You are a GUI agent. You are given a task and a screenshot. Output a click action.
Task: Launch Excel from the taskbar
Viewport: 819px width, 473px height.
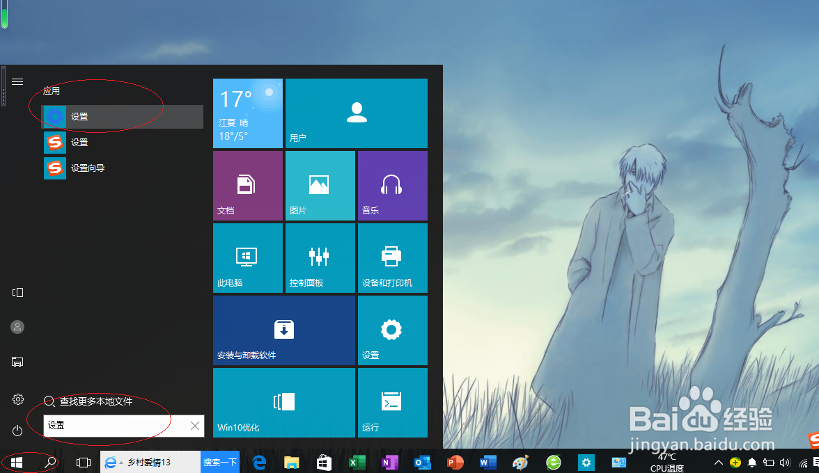click(x=357, y=462)
